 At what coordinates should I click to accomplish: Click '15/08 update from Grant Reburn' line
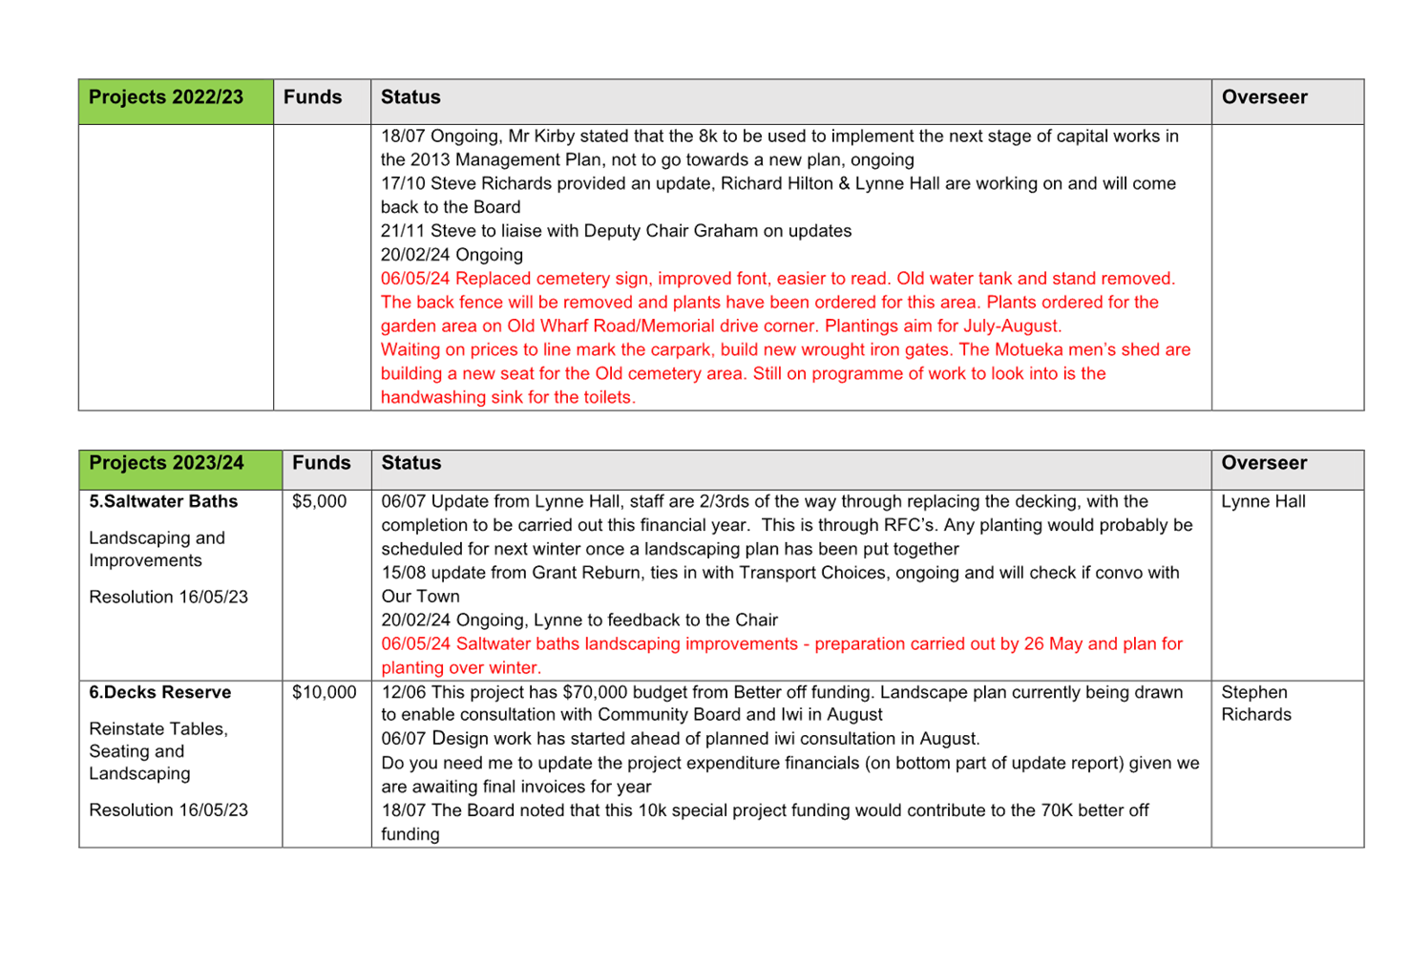tap(780, 573)
